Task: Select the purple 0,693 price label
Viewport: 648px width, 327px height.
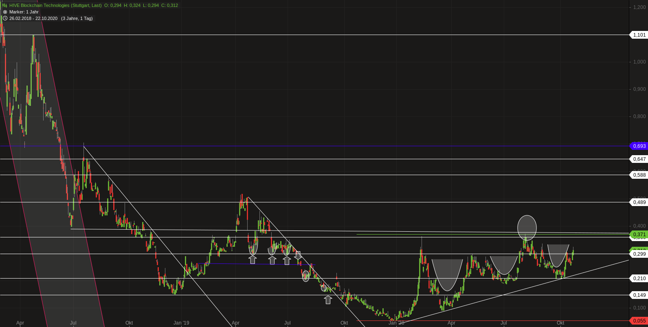Action: tap(639, 146)
